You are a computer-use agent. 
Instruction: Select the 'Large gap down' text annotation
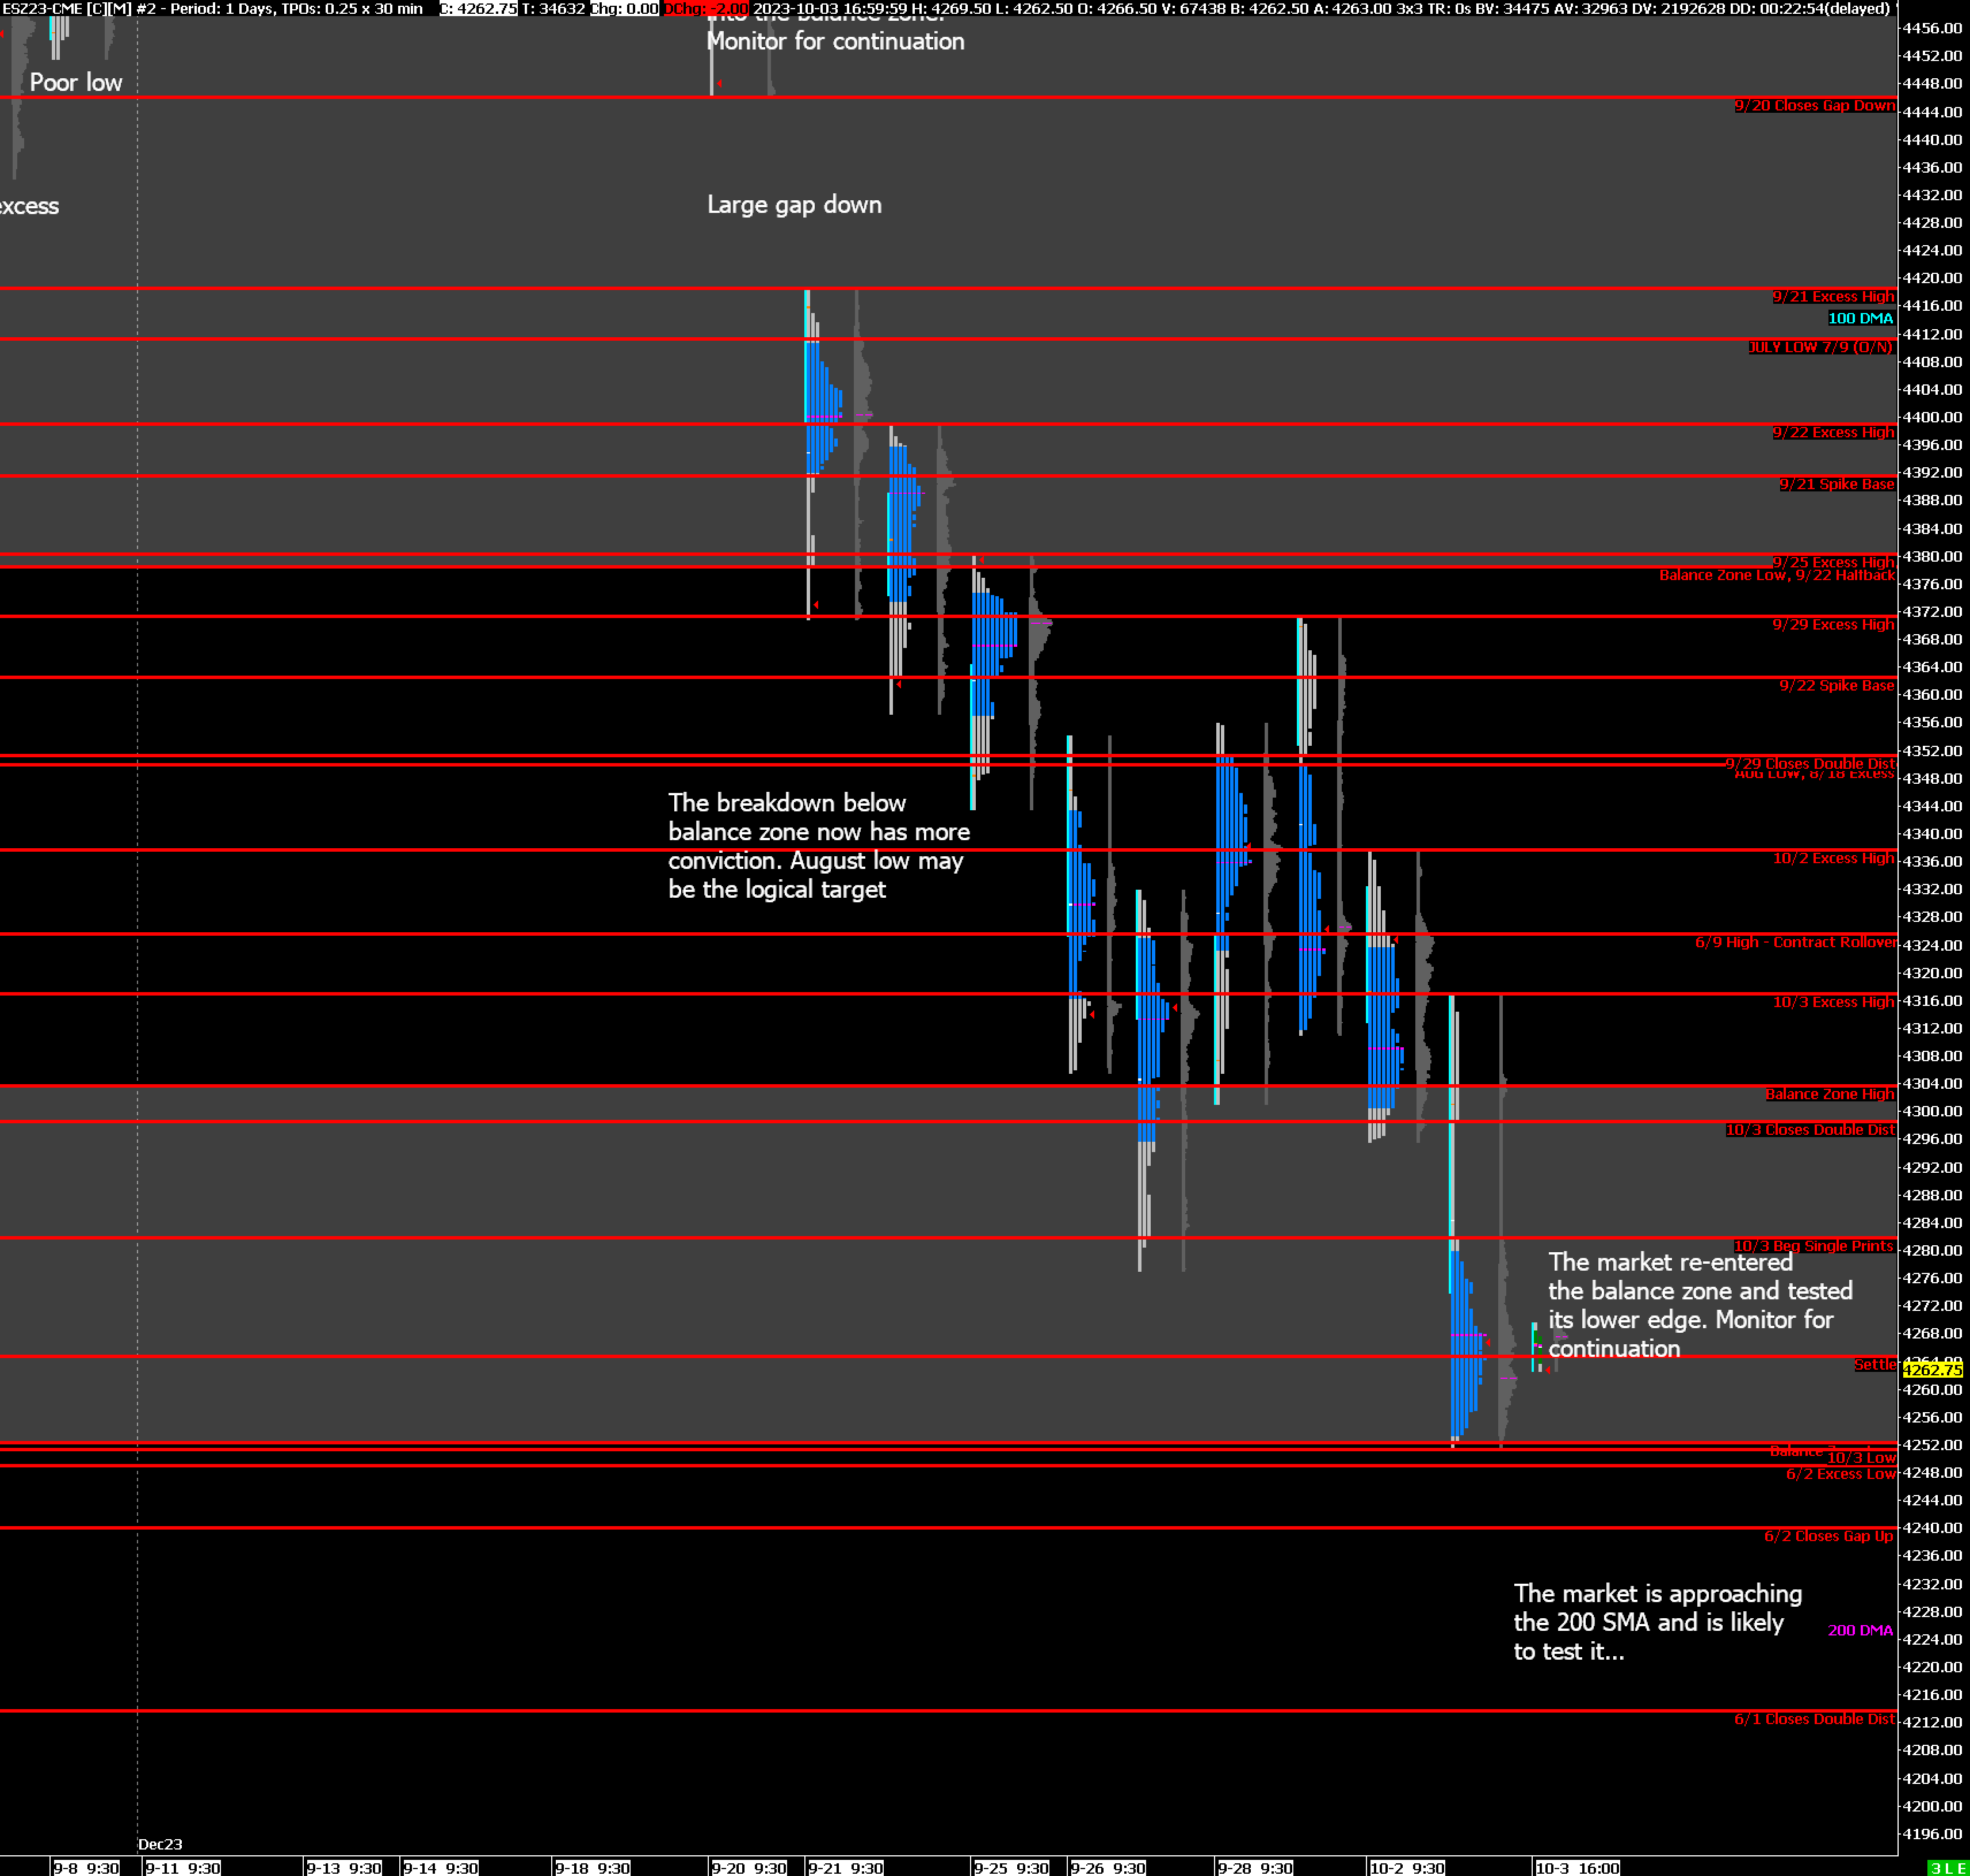[x=794, y=205]
